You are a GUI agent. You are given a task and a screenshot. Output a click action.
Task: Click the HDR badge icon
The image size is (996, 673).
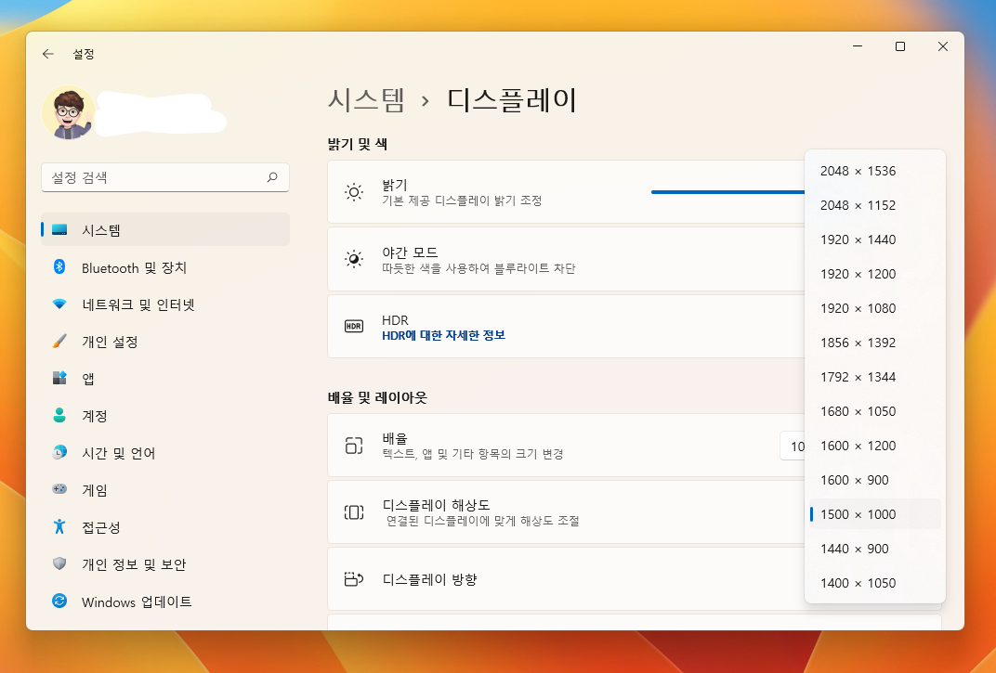click(354, 327)
